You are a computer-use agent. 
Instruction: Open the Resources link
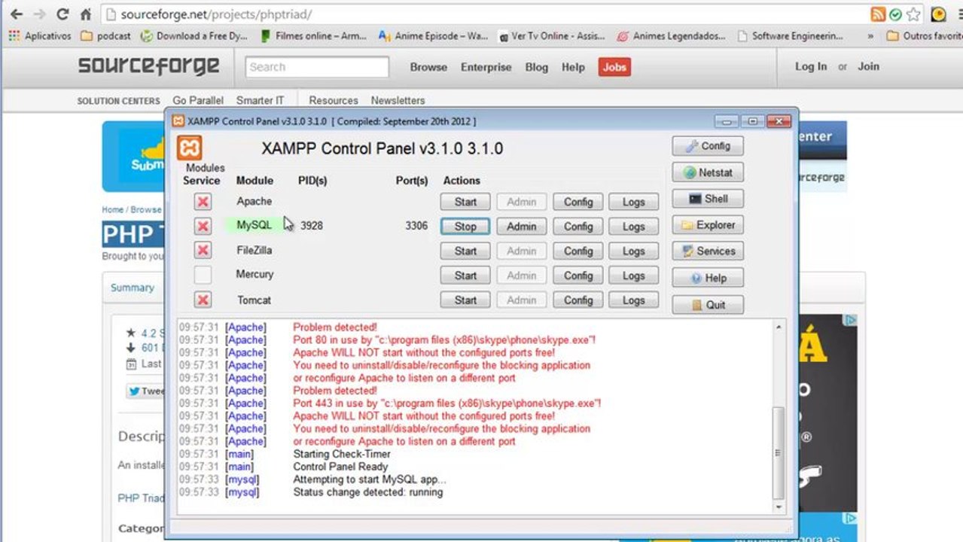coord(334,100)
